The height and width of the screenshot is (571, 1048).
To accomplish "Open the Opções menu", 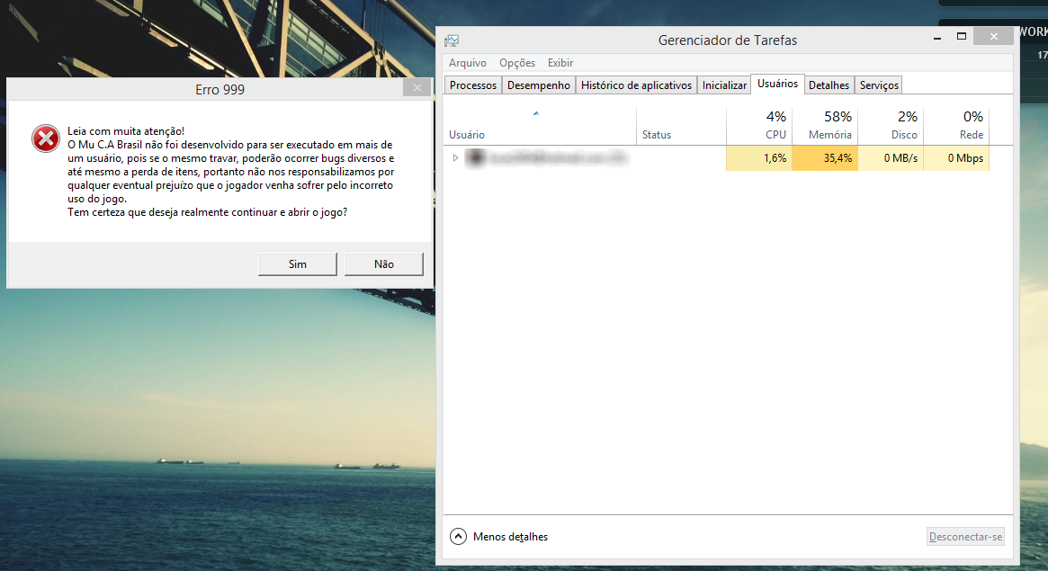I will pyautogui.click(x=516, y=63).
